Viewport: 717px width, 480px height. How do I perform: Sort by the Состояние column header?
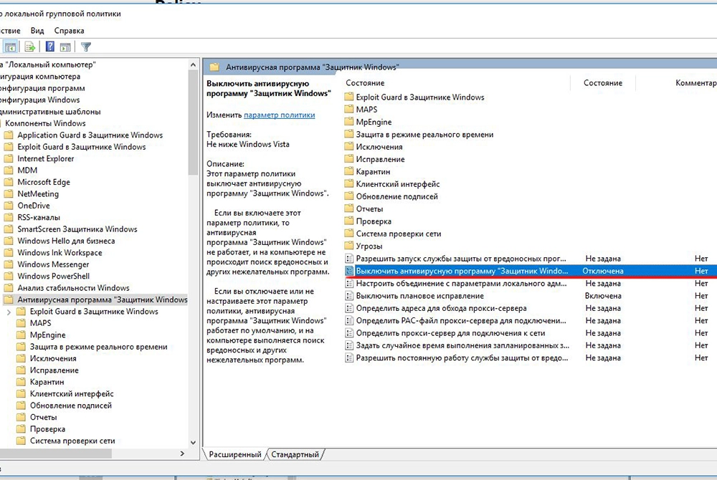tap(602, 83)
